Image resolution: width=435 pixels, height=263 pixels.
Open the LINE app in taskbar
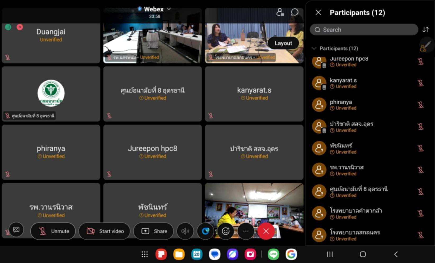tap(273, 254)
